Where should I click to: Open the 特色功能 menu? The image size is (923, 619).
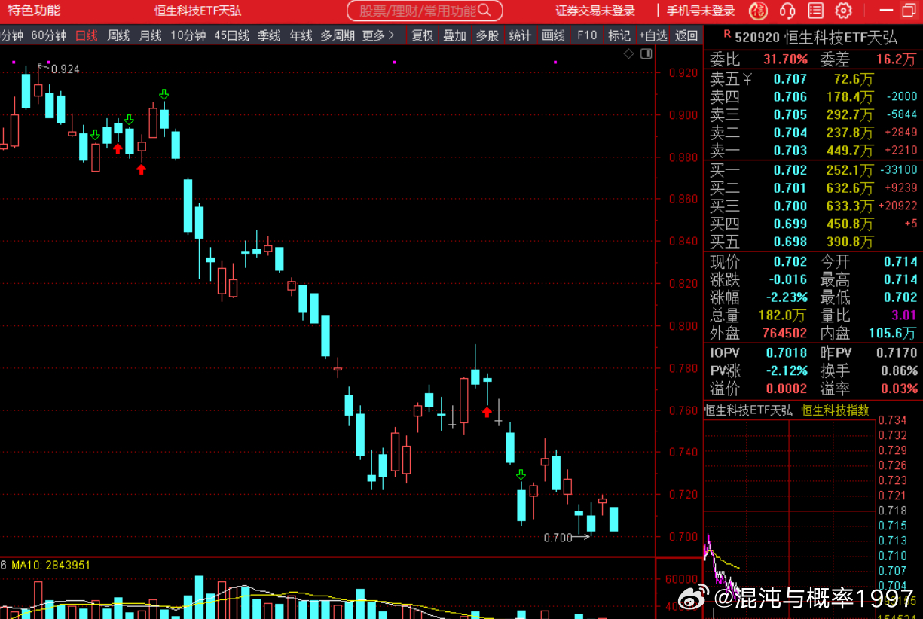34,11
